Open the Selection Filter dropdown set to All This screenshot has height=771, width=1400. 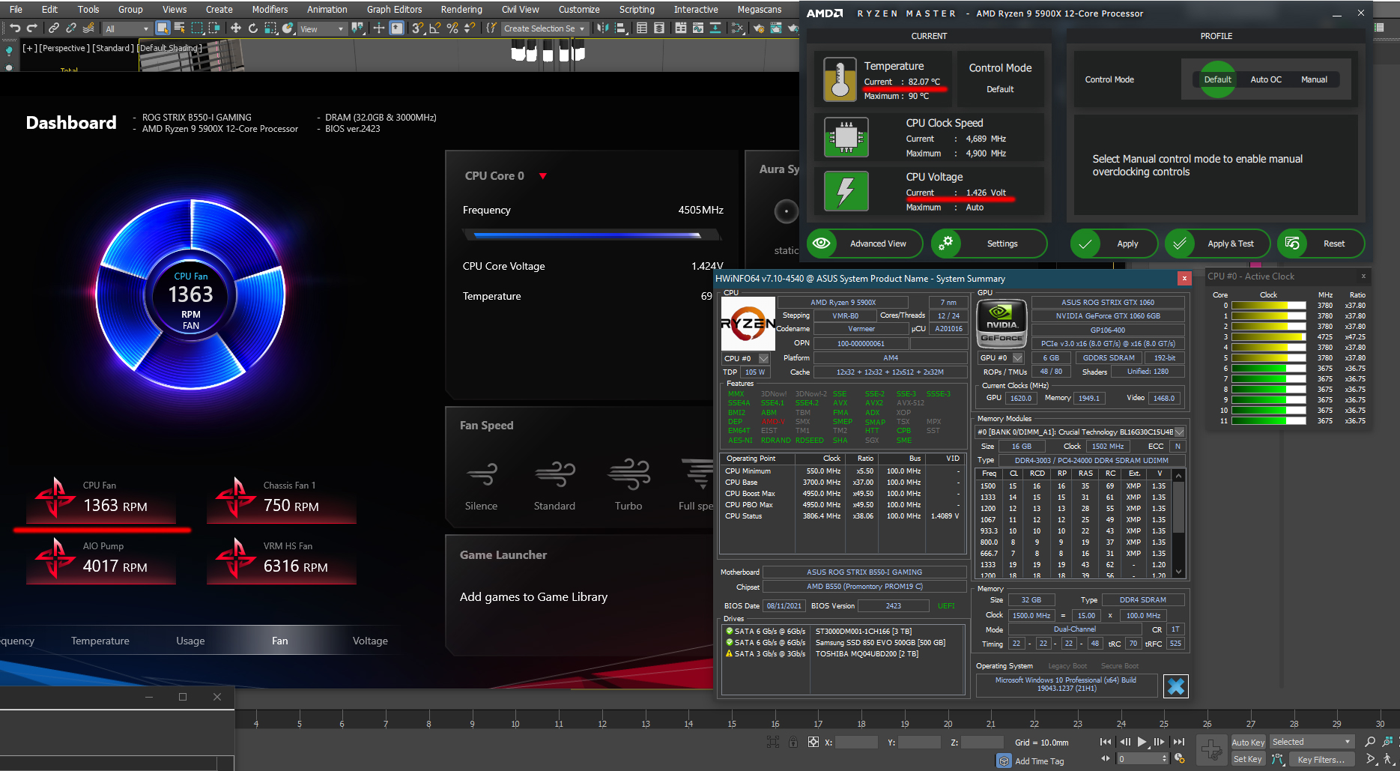(127, 28)
